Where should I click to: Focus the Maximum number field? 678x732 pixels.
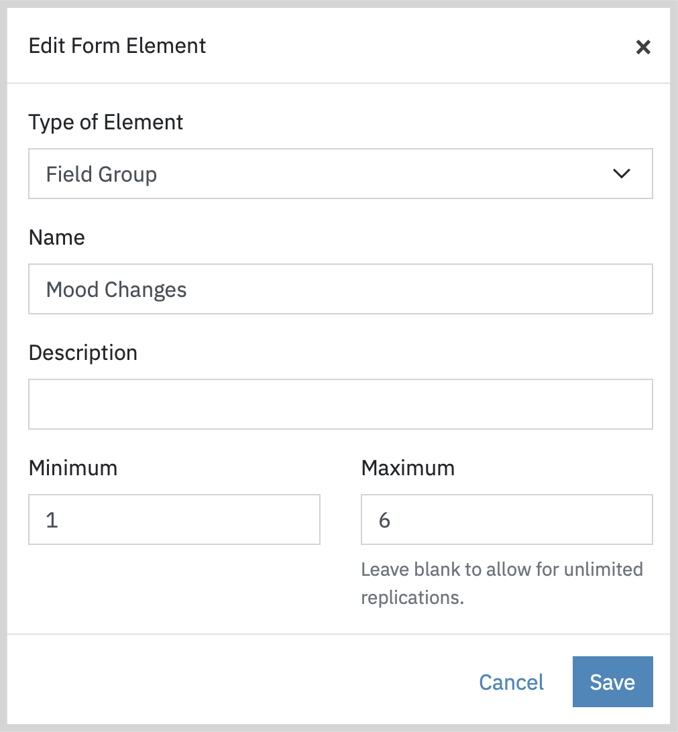click(x=506, y=520)
